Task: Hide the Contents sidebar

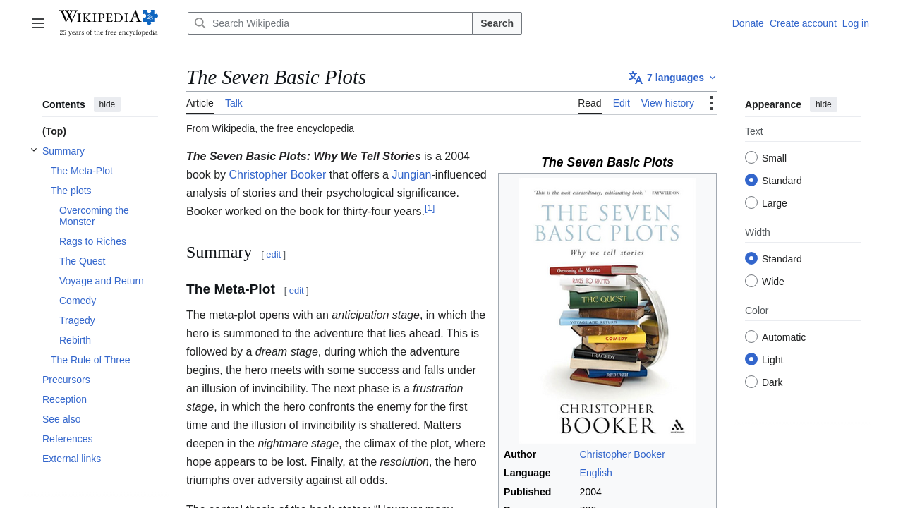Action: click(x=107, y=104)
